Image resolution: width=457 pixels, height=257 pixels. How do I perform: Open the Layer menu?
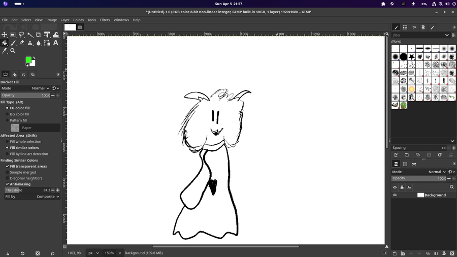point(65,20)
